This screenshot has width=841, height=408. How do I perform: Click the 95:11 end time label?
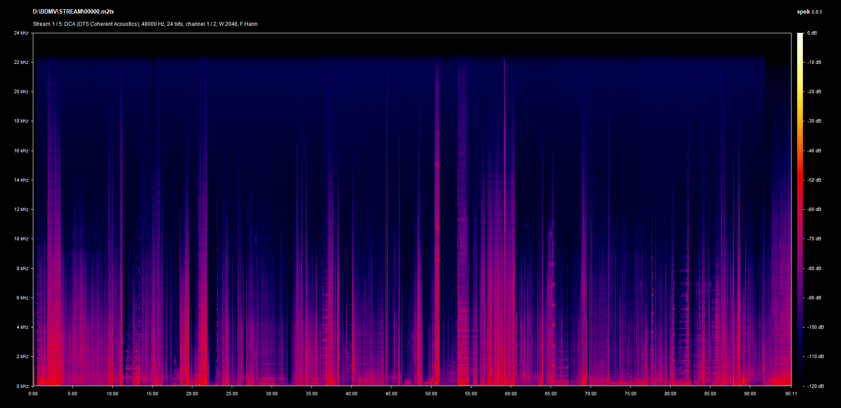[x=791, y=394]
